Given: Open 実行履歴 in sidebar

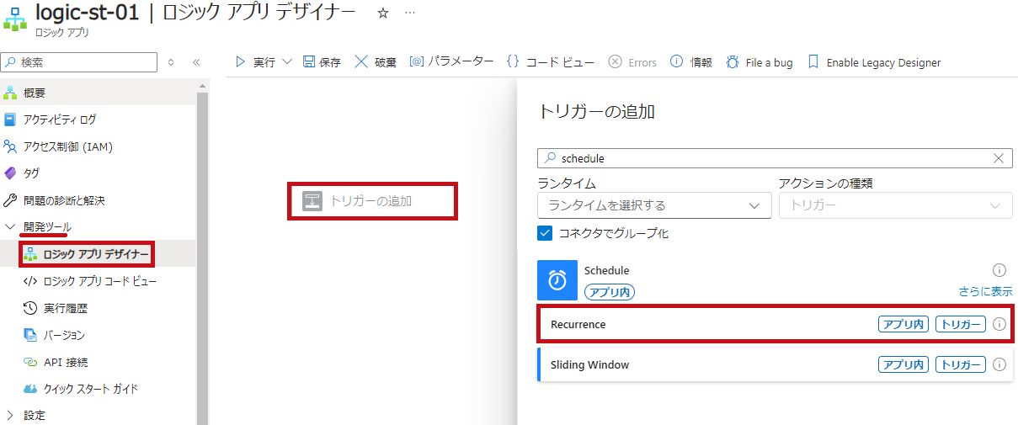Looking at the screenshot, I should click(x=98, y=308).
